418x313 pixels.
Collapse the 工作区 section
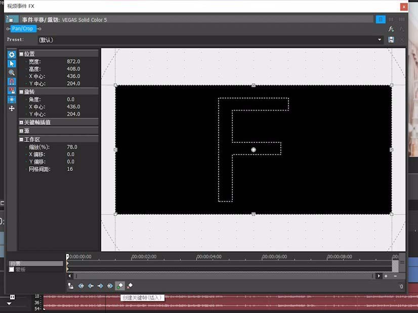[x=21, y=140]
